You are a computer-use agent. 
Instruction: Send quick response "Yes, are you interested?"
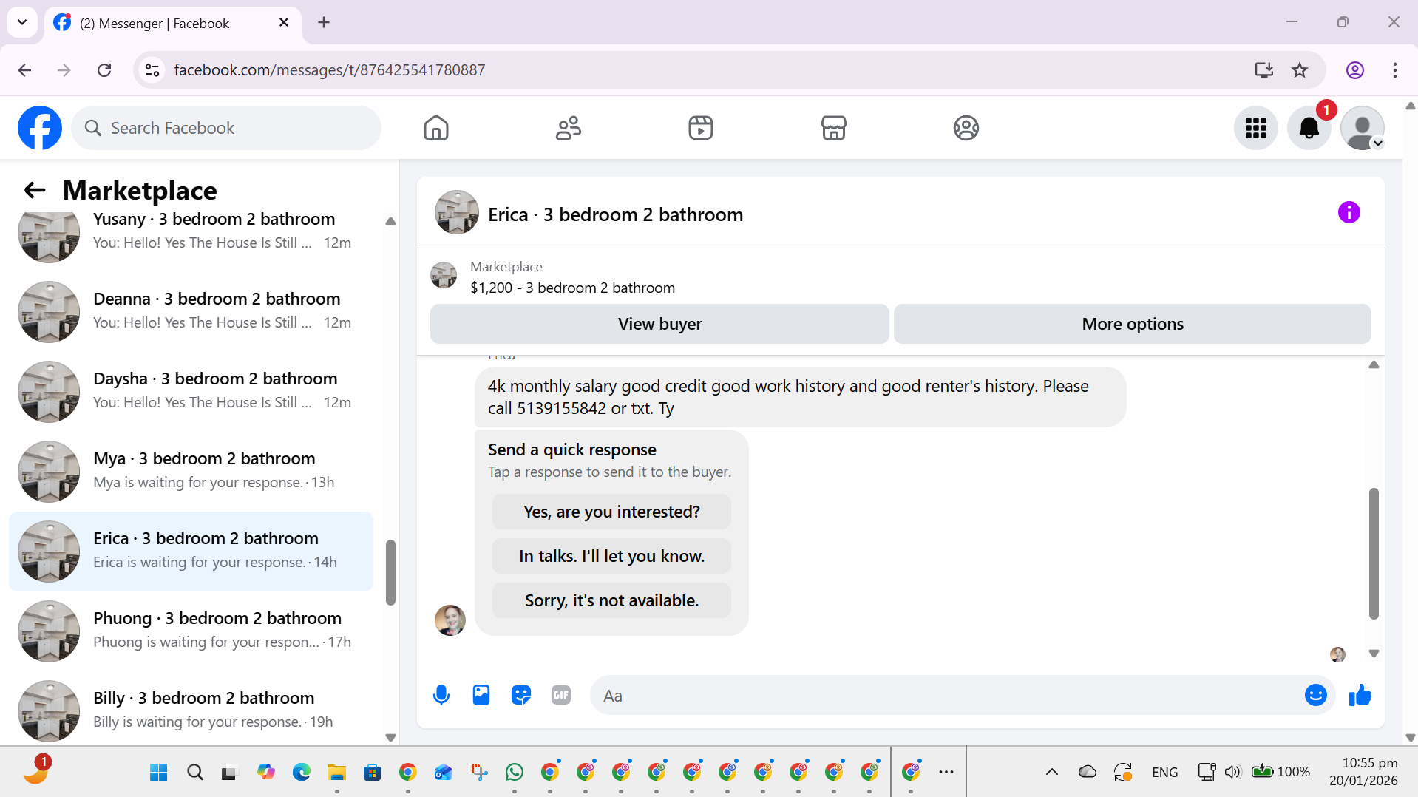point(611,512)
